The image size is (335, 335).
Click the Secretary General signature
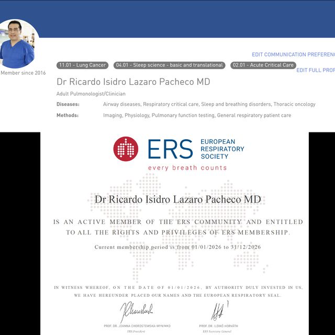pyautogui.click(x=219, y=311)
